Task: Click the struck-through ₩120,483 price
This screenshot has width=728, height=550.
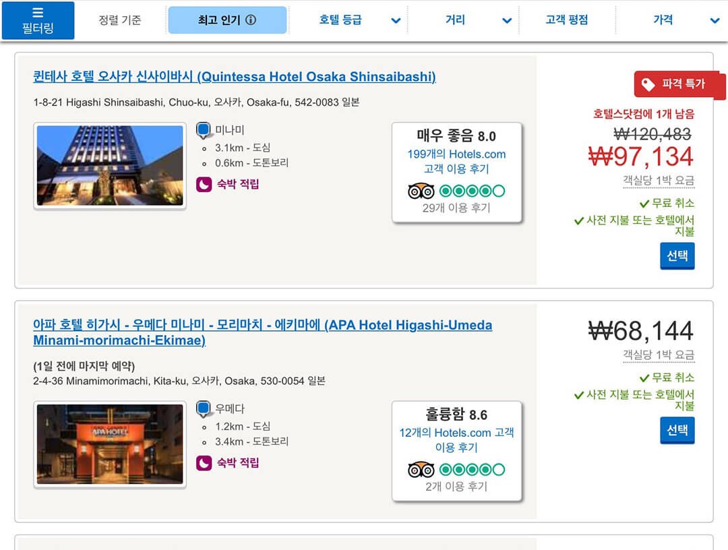Action: [x=653, y=134]
